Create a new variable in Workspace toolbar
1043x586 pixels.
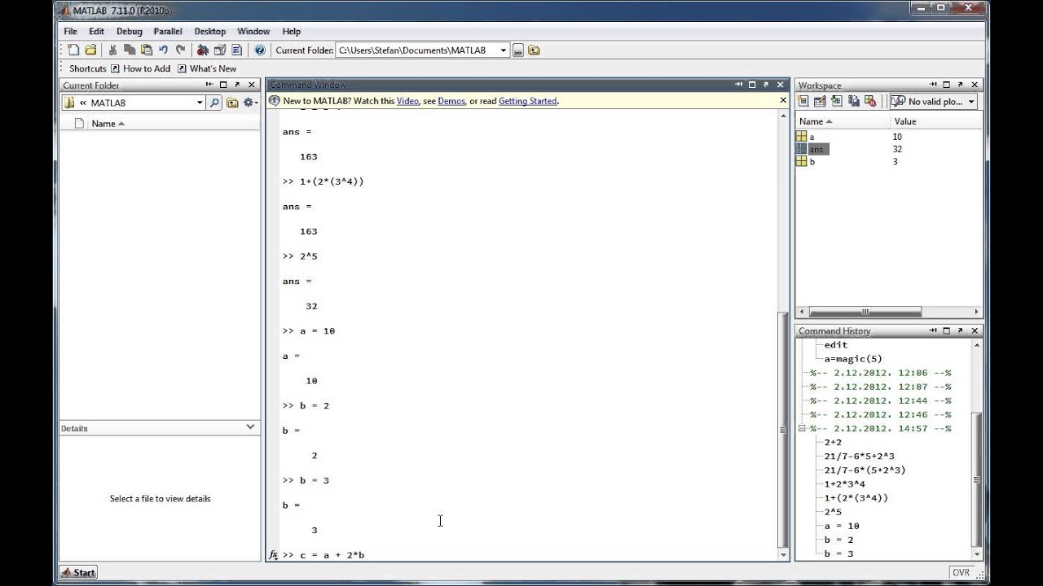(803, 102)
